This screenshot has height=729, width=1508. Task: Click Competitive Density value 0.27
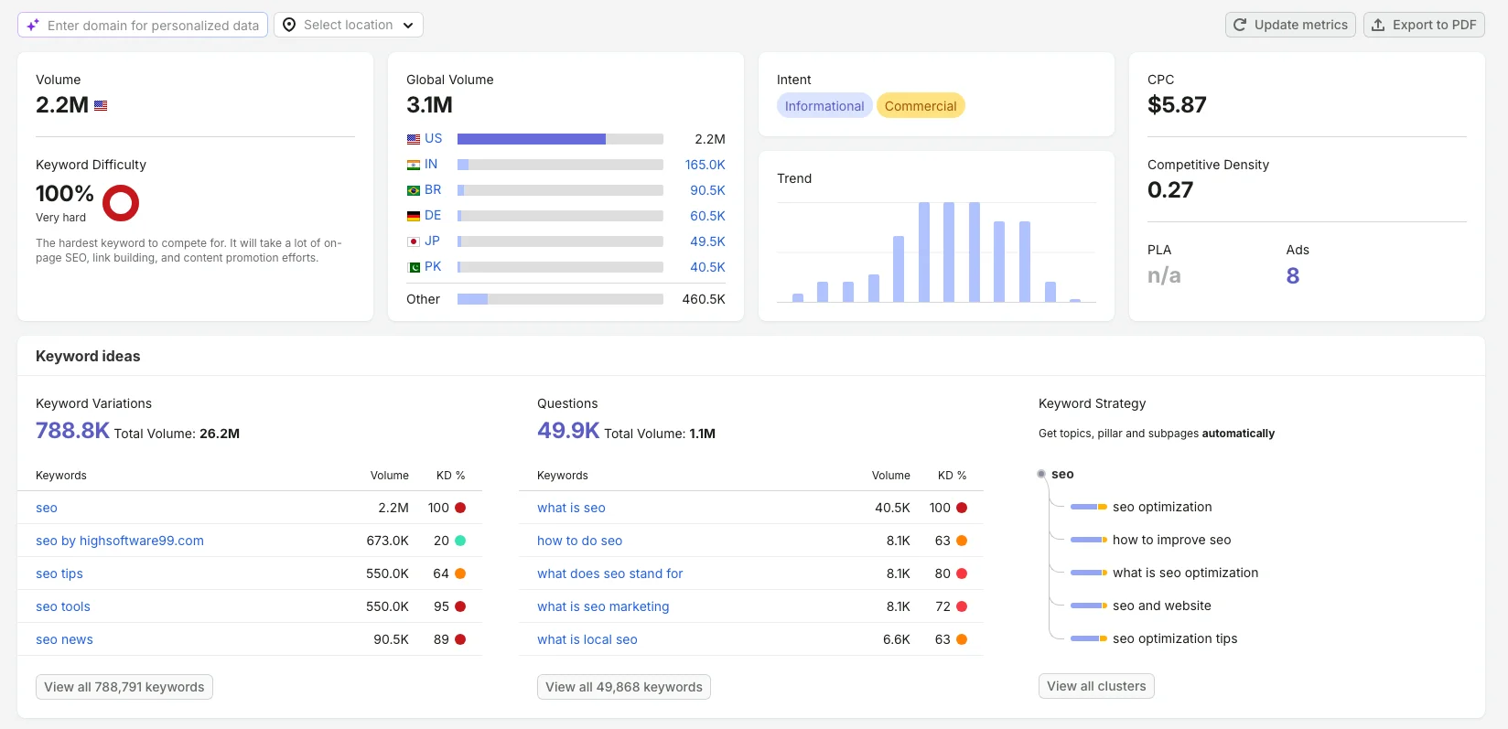[x=1170, y=190]
